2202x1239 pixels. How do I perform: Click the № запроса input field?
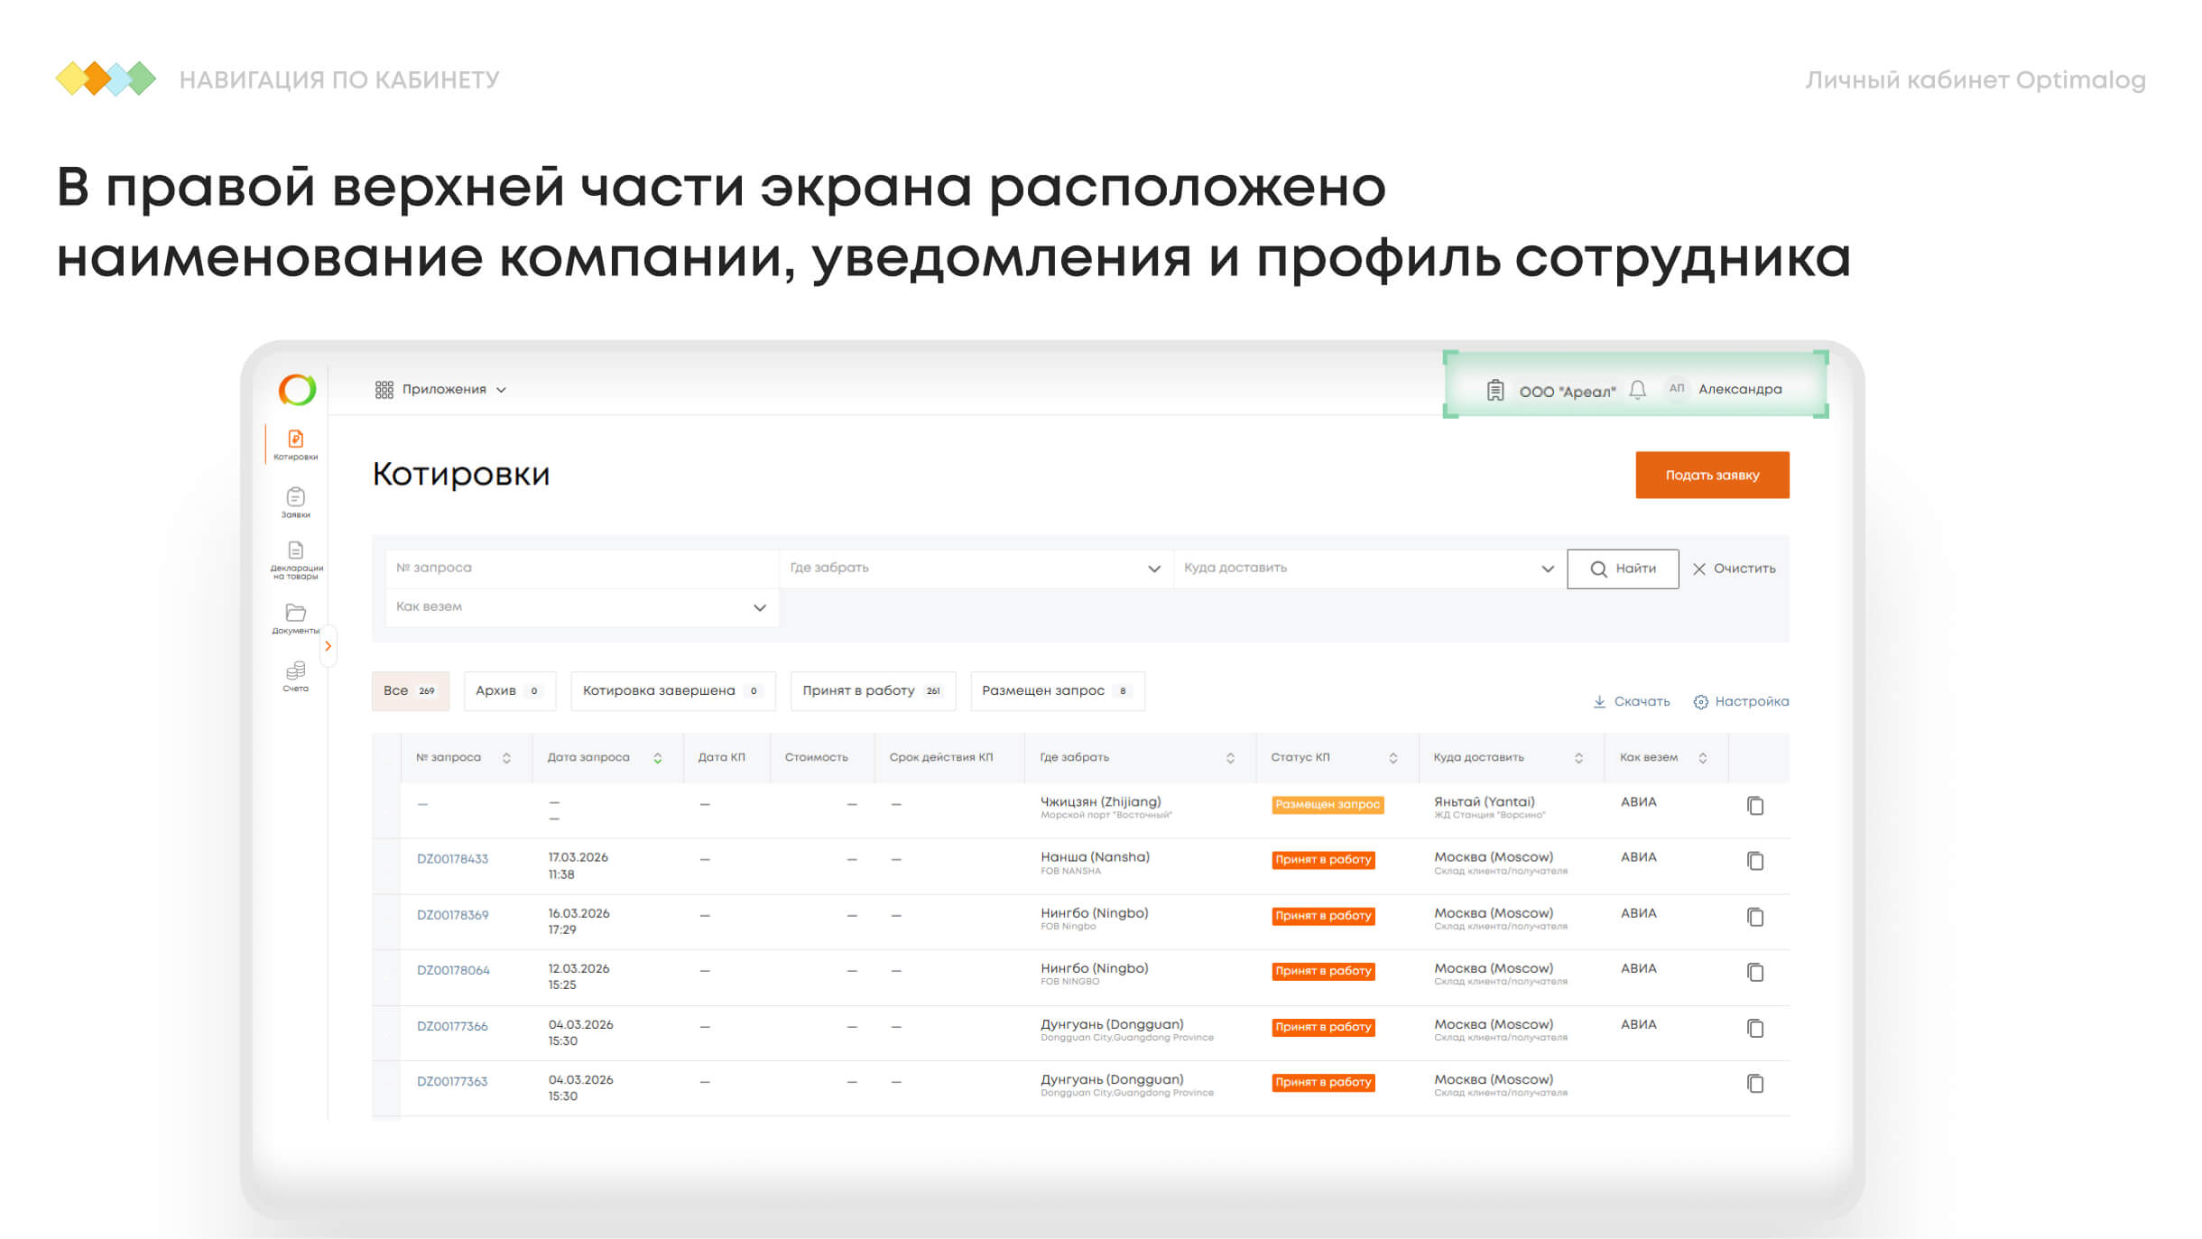pyautogui.click(x=581, y=569)
